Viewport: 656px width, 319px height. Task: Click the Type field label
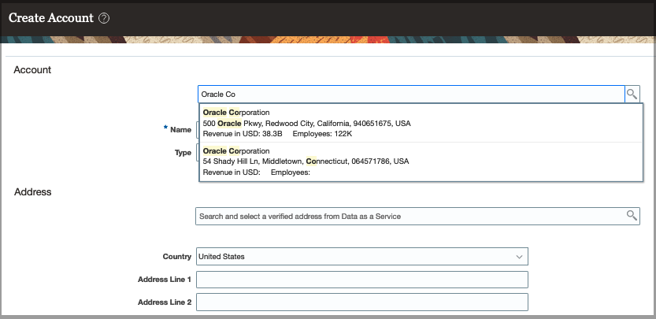coord(183,153)
